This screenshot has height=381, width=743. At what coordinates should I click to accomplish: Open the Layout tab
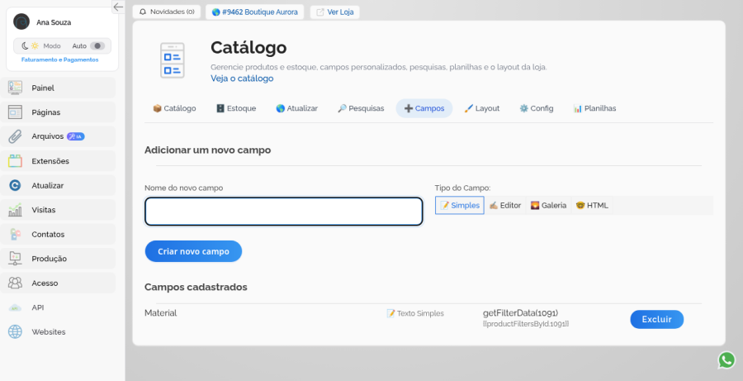(x=481, y=108)
